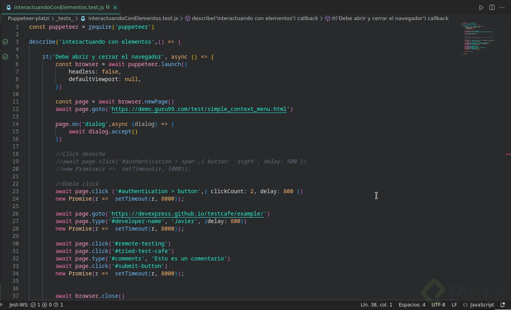Place cursor on 'headless: false,' line
The height and width of the screenshot is (310, 511).
(x=95, y=72)
